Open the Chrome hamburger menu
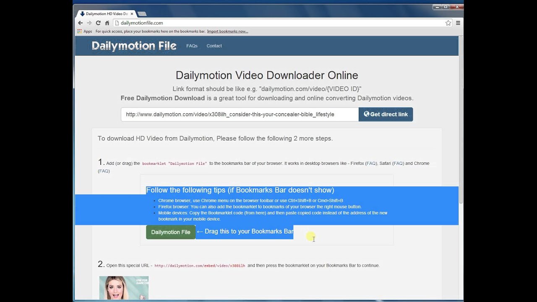The width and height of the screenshot is (537, 302). [x=458, y=23]
